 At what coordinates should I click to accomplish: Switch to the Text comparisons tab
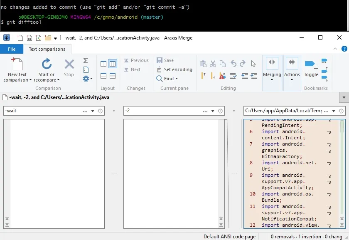point(47,49)
